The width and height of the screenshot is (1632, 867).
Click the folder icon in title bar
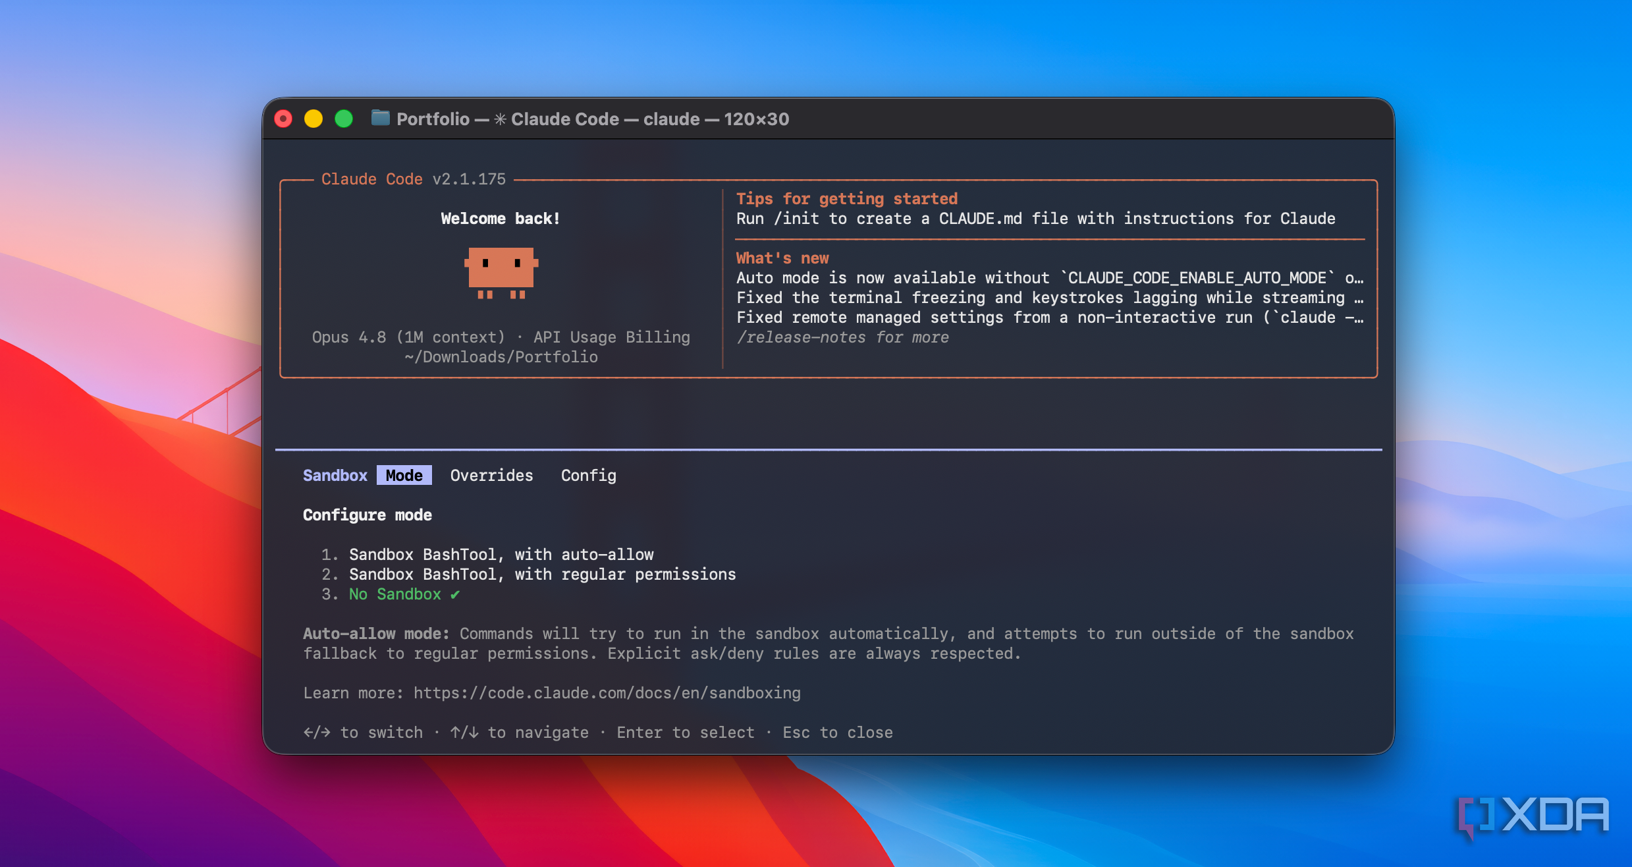point(380,118)
